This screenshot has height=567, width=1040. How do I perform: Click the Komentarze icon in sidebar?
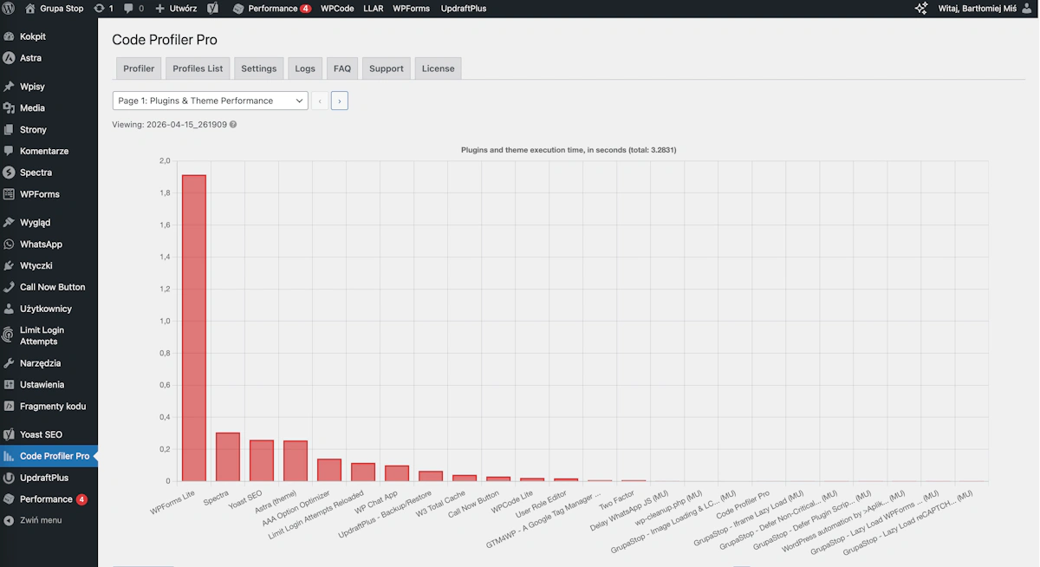[x=9, y=151]
